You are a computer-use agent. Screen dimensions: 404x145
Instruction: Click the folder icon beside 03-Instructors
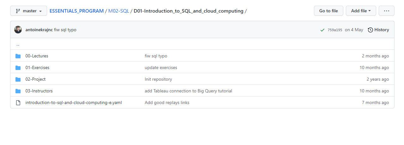[18, 91]
